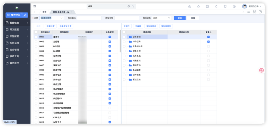
Task: Clear the search box with the X icon
Action: click(x=129, y=6)
